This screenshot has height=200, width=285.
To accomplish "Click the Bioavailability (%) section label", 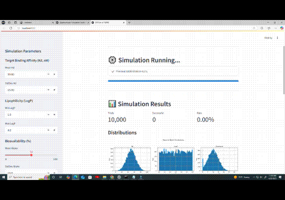I will coord(18,141).
